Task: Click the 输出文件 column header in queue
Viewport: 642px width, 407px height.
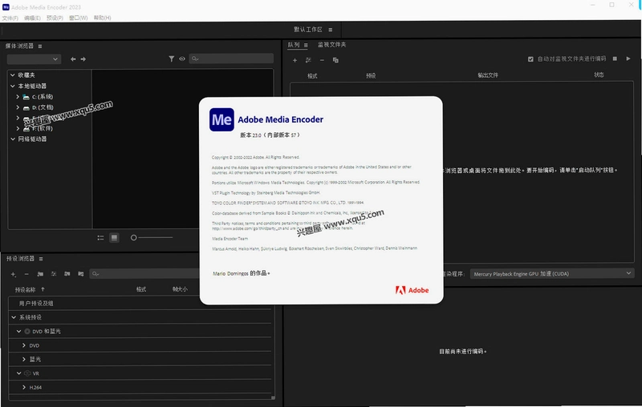Action: (488, 75)
